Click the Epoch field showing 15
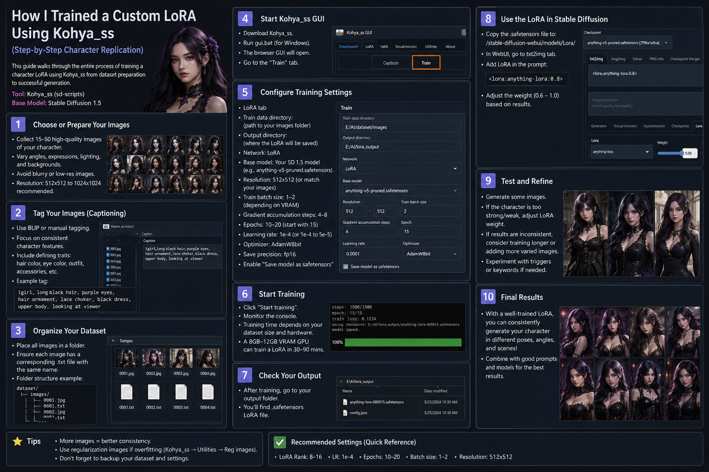Image resolution: width=709 pixels, height=472 pixels. [x=431, y=232]
